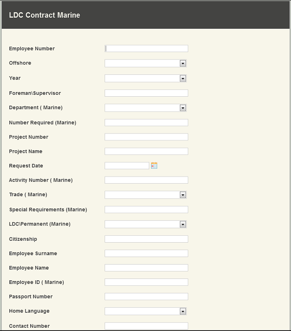Select the Activity Number (Marine) field
The width and height of the screenshot is (291, 331).
pyautogui.click(x=146, y=180)
